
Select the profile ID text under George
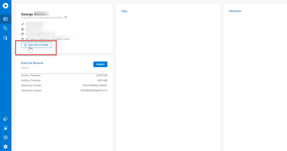click(42, 18)
